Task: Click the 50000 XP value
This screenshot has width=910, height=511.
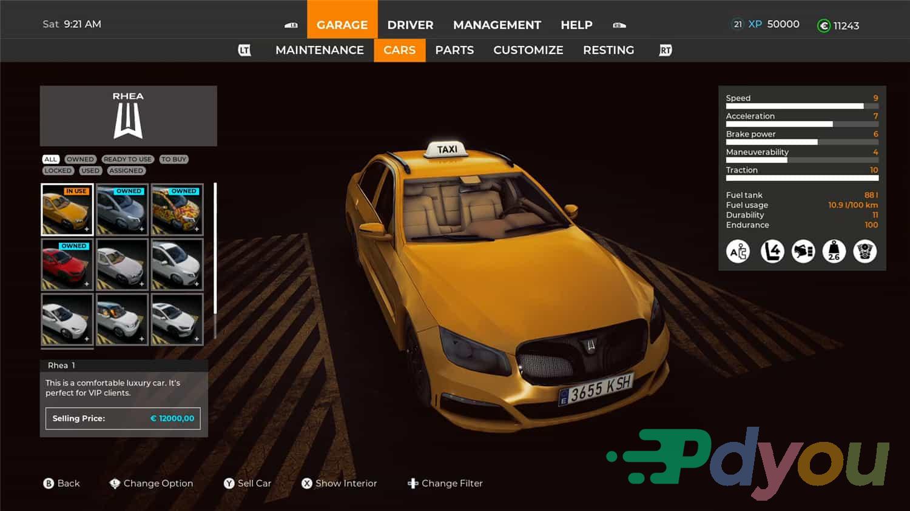Action: pyautogui.click(x=783, y=24)
